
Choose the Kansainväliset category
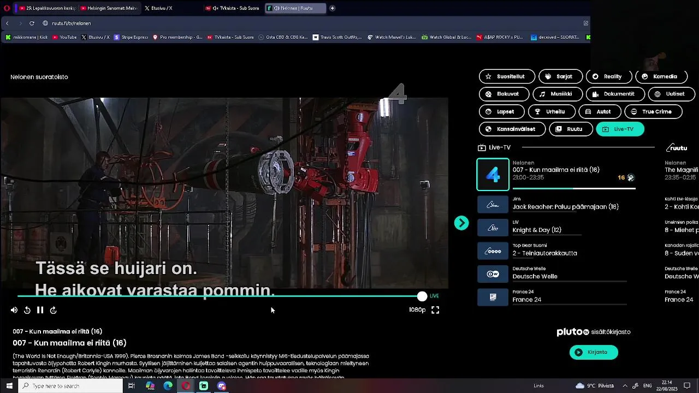click(x=512, y=129)
